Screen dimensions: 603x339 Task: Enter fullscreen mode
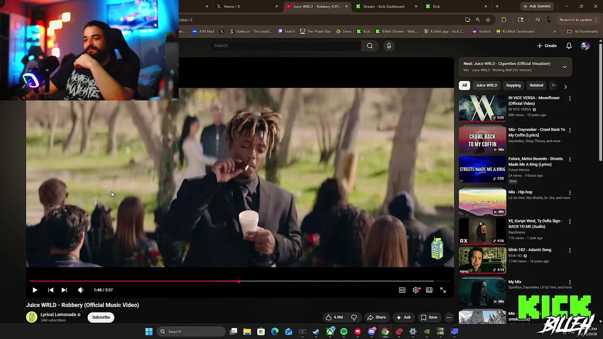point(443,290)
